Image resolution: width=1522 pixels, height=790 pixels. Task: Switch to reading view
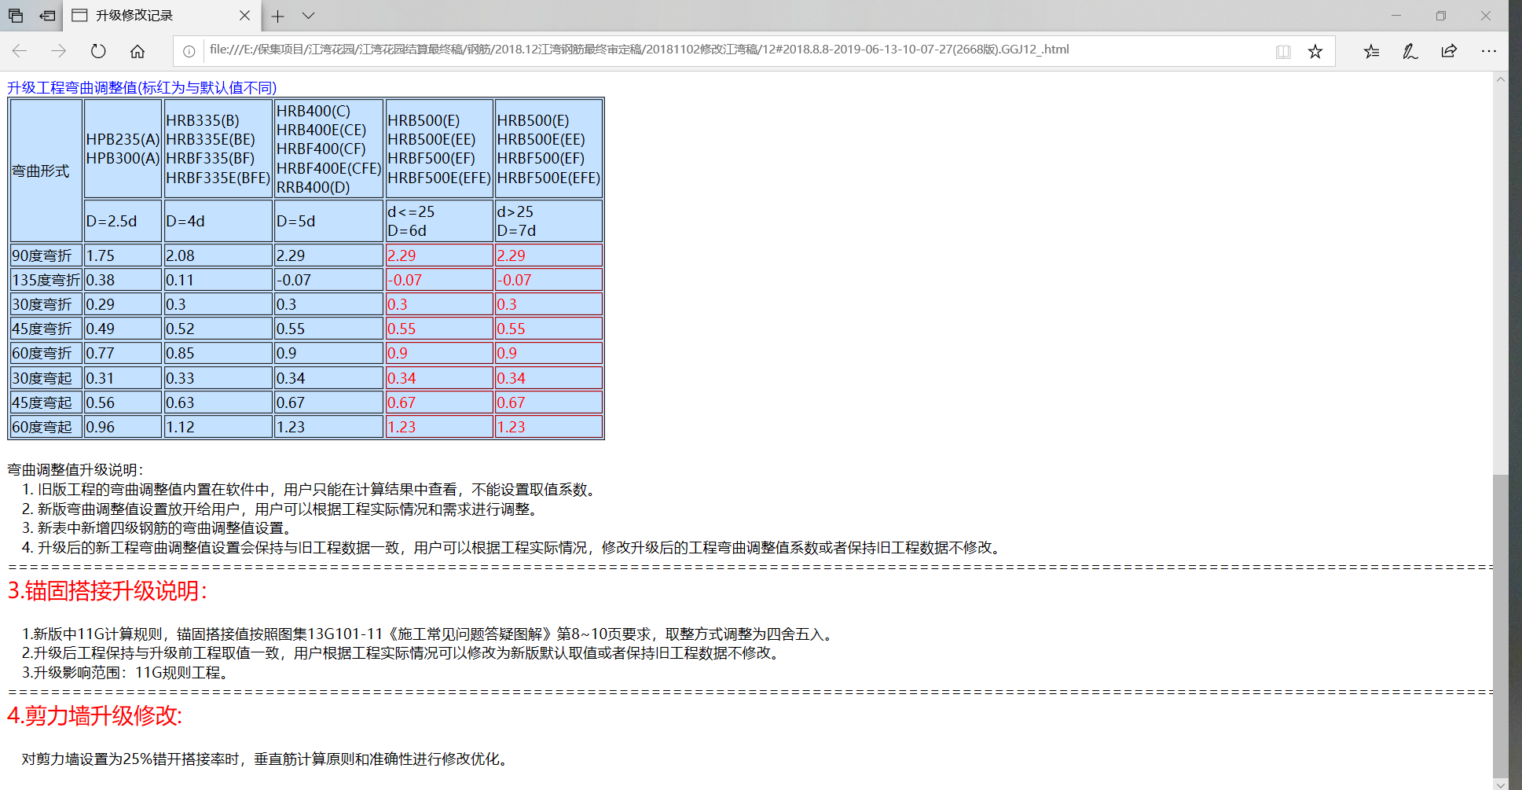pyautogui.click(x=1283, y=51)
